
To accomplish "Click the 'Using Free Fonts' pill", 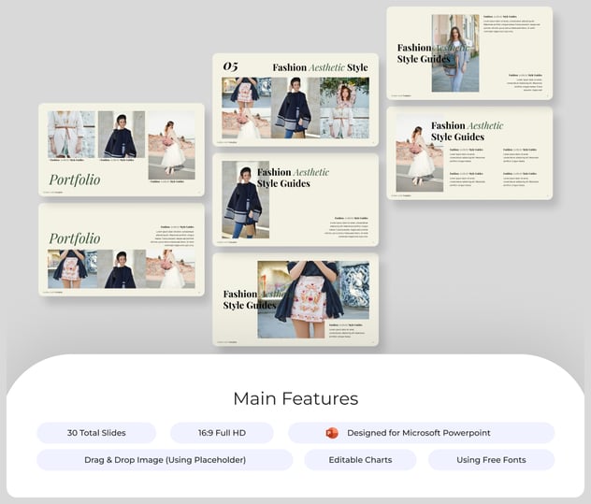I will 491,460.
